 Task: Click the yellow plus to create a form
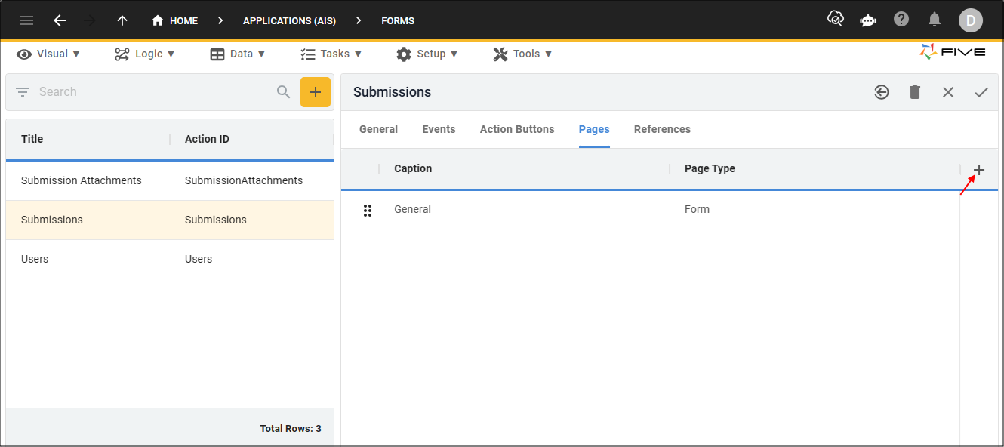click(316, 91)
